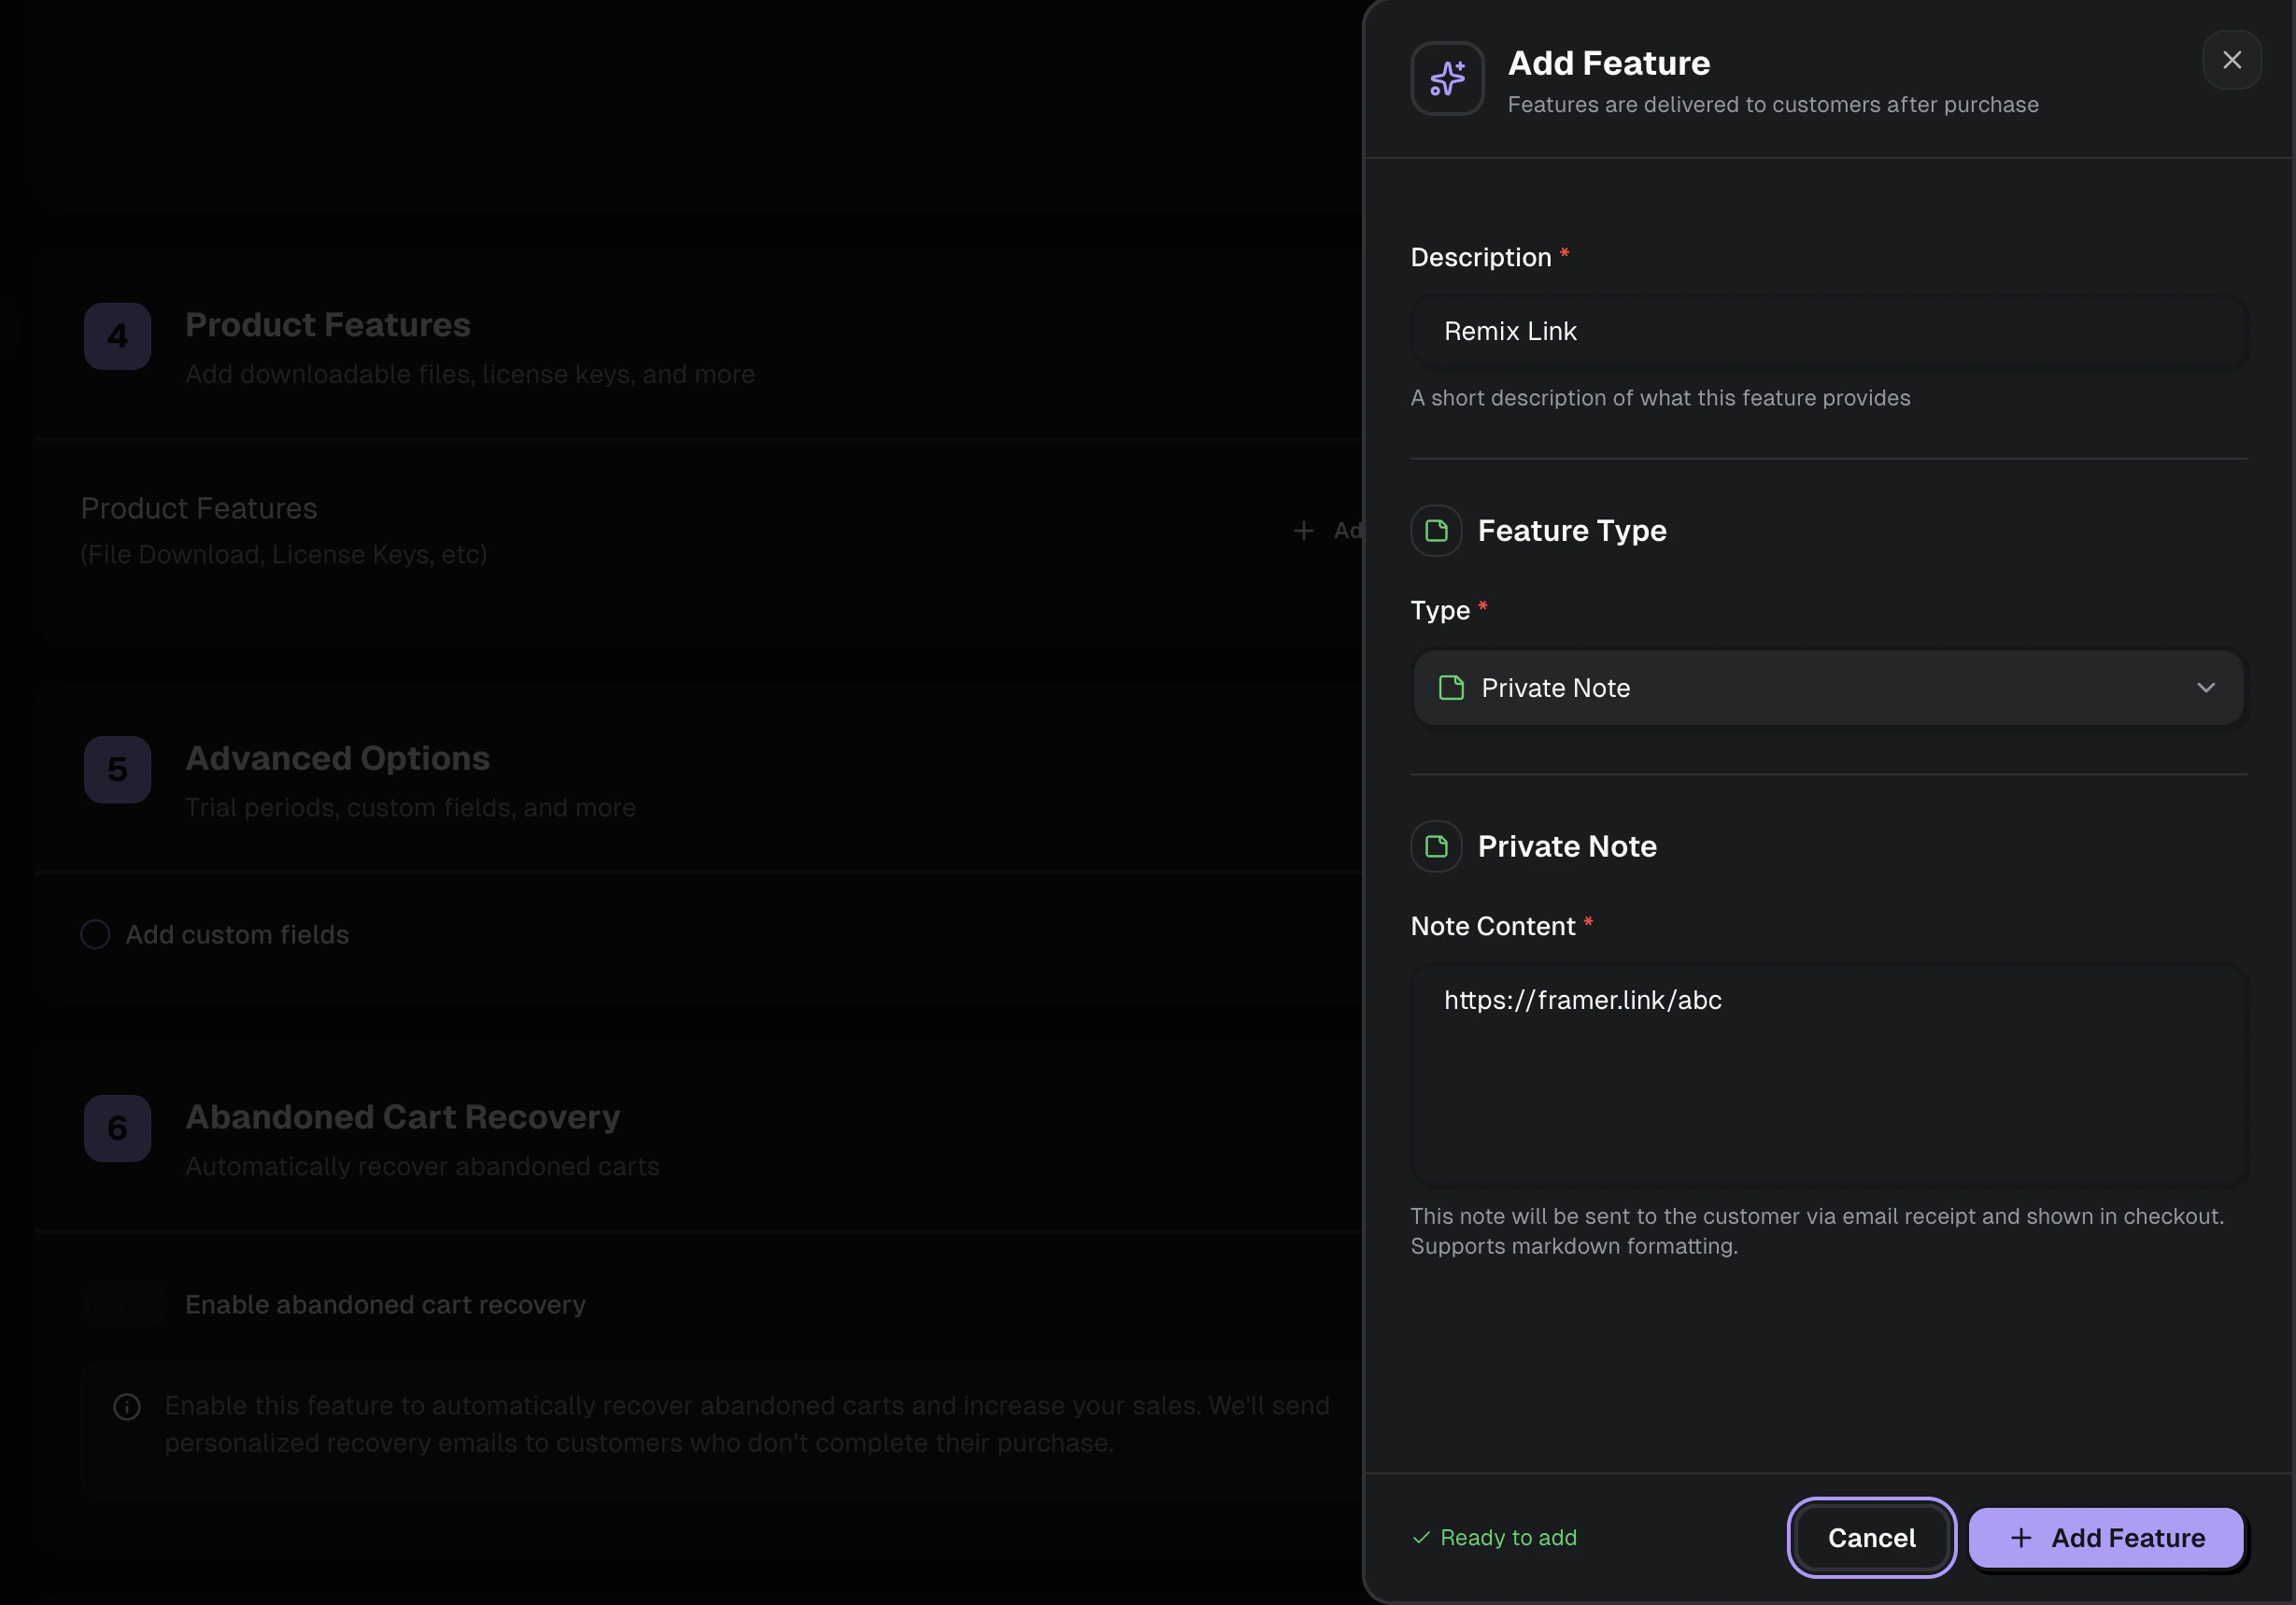2296x1605 pixels.
Task: Click the Feature Type section note icon
Action: coord(1436,530)
